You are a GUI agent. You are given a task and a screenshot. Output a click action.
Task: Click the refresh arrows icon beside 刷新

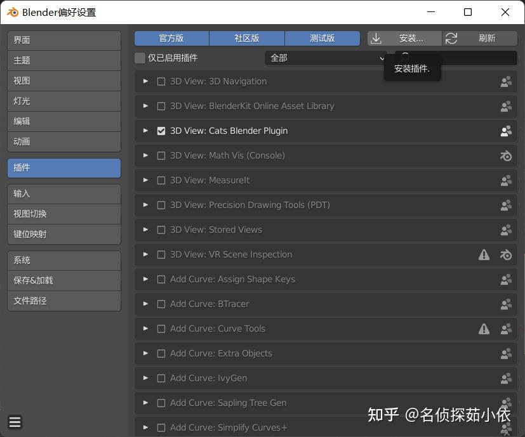tap(451, 38)
